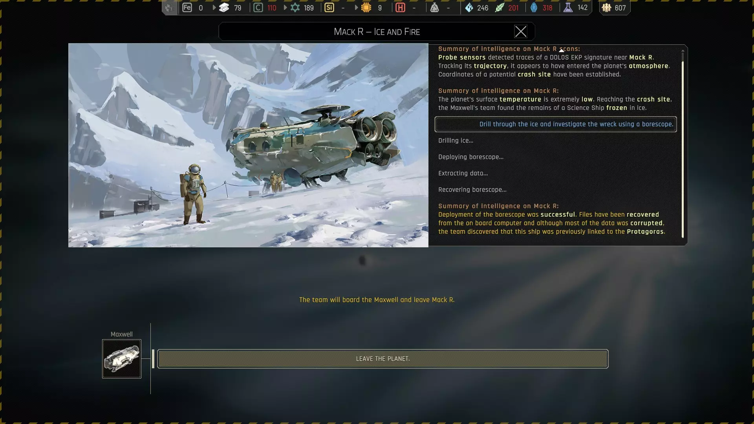The image size is (754, 424).
Task: Click the Fe iron resource icon
Action: (x=187, y=7)
